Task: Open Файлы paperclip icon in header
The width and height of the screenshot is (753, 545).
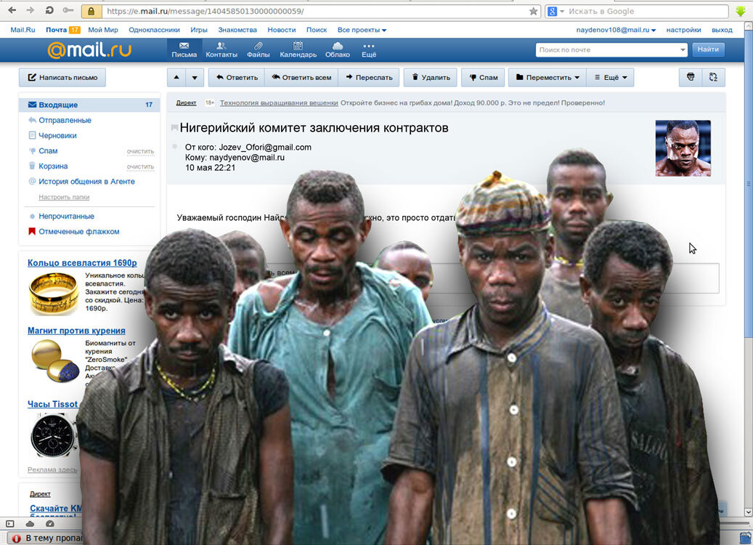Action: click(258, 46)
